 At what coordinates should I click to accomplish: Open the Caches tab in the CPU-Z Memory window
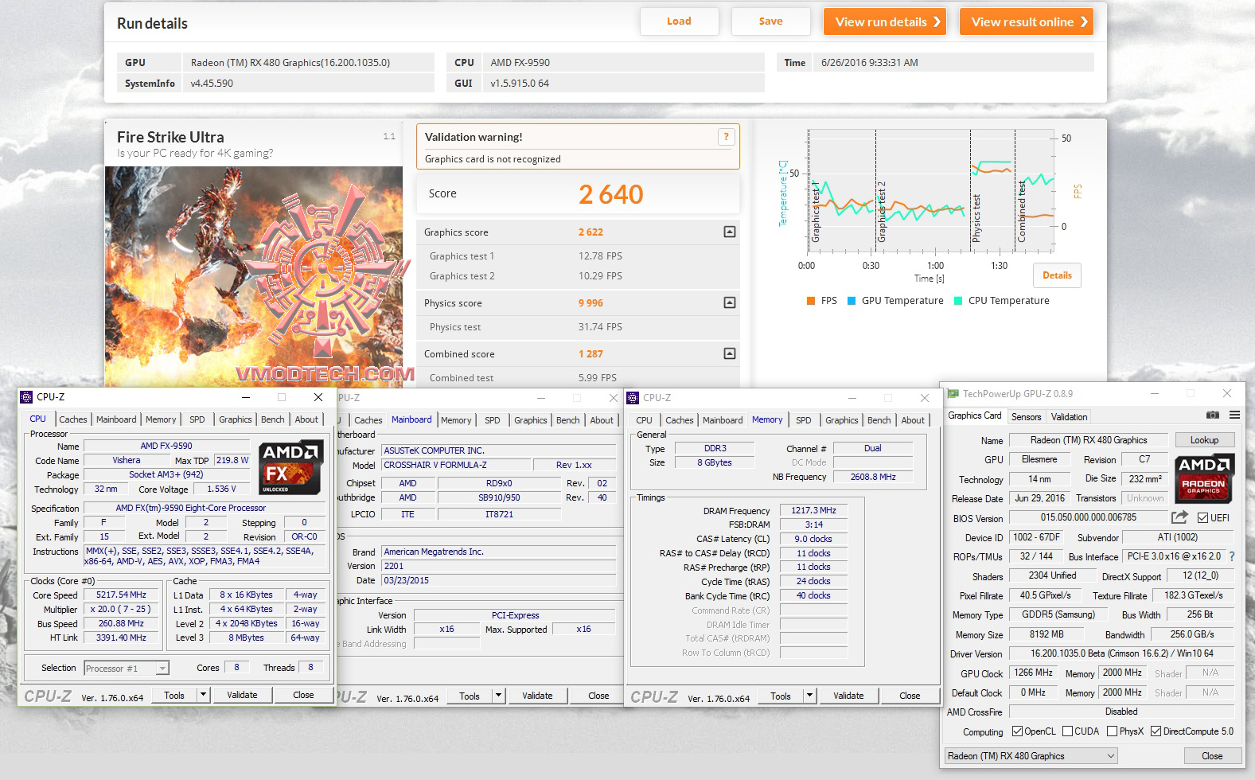(680, 420)
